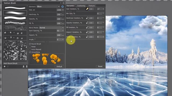Click the Default button
172x96 pixels.
point(59,66)
